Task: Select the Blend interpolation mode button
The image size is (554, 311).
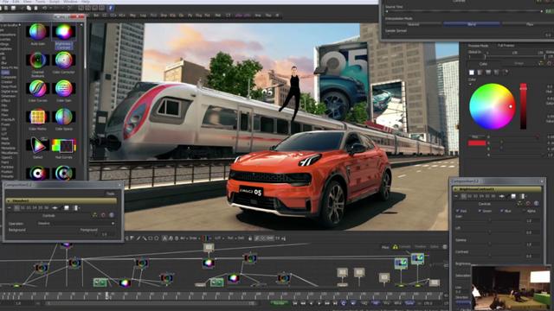Action: coord(471,24)
